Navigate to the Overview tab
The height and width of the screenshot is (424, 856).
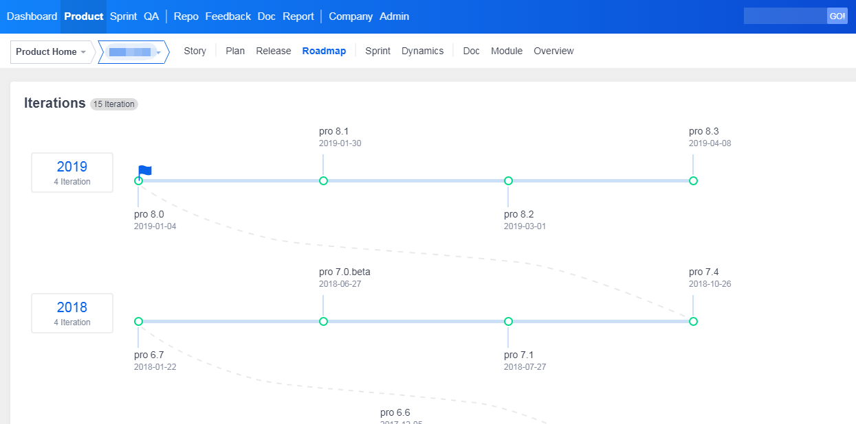point(553,51)
